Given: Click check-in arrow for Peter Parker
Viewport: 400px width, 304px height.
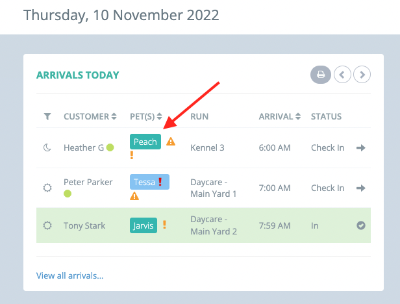Looking at the screenshot, I should (361, 188).
